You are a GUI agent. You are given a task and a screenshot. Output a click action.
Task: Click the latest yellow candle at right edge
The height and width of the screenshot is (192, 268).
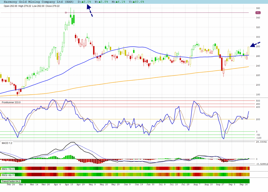248,51
